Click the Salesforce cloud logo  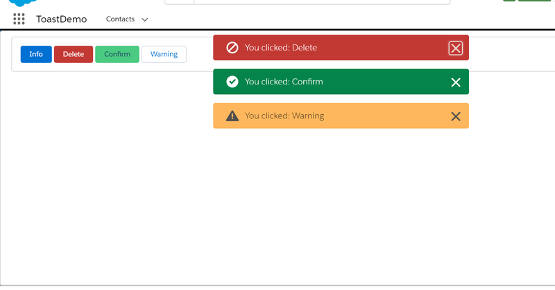[x=23, y=3]
